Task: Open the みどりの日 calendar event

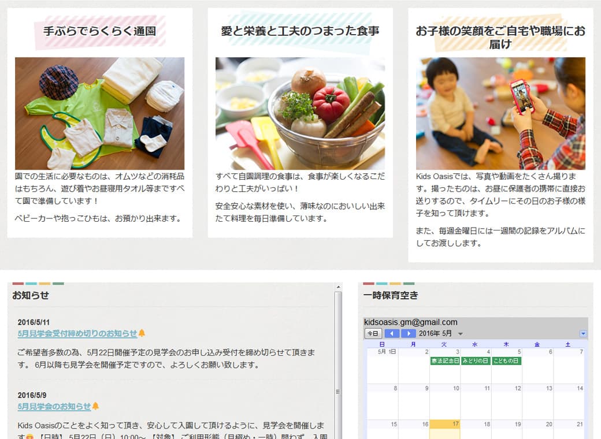Action: tap(475, 361)
